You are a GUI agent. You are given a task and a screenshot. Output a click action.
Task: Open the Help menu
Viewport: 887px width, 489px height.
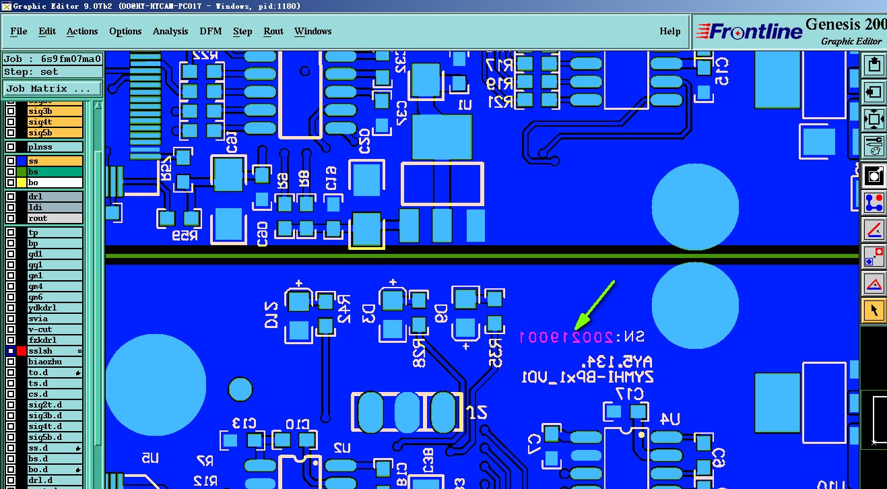(x=669, y=31)
